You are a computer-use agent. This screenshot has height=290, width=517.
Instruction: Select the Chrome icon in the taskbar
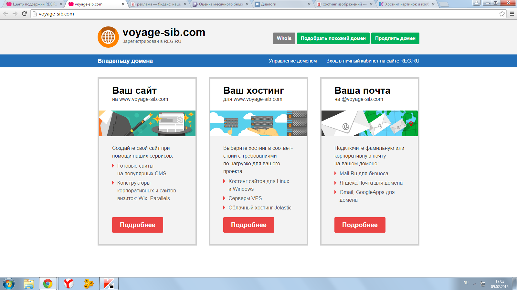coord(48,284)
